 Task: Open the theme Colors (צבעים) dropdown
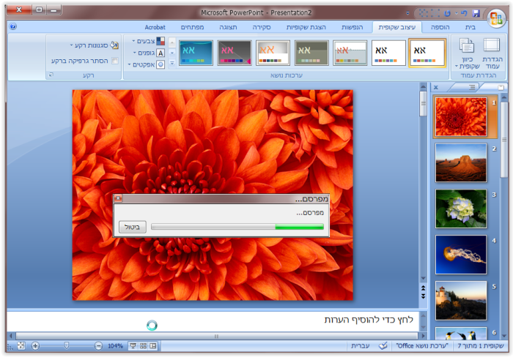tap(147, 42)
